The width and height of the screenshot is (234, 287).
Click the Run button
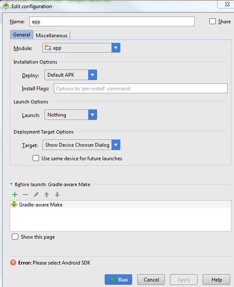point(118,279)
